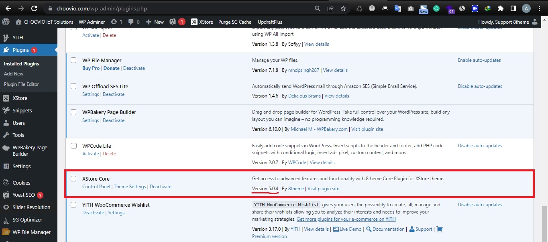This screenshot has height=242, width=548.
Task: Open the comments bubble in admin bar
Action: coord(134,22)
